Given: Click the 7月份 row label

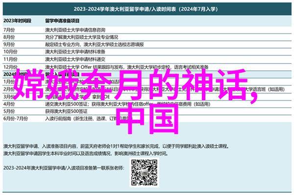Looking at the screenshot, I should coord(9,30).
